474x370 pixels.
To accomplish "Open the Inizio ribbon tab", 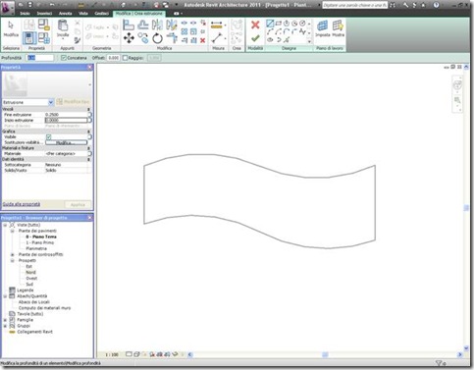I will pyautogui.click(x=25, y=14).
